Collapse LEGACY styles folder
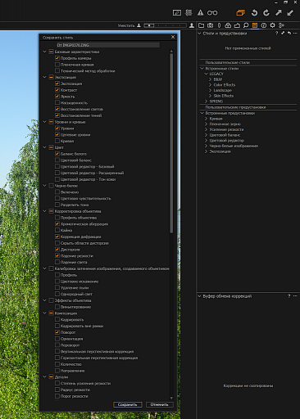 click(x=207, y=74)
